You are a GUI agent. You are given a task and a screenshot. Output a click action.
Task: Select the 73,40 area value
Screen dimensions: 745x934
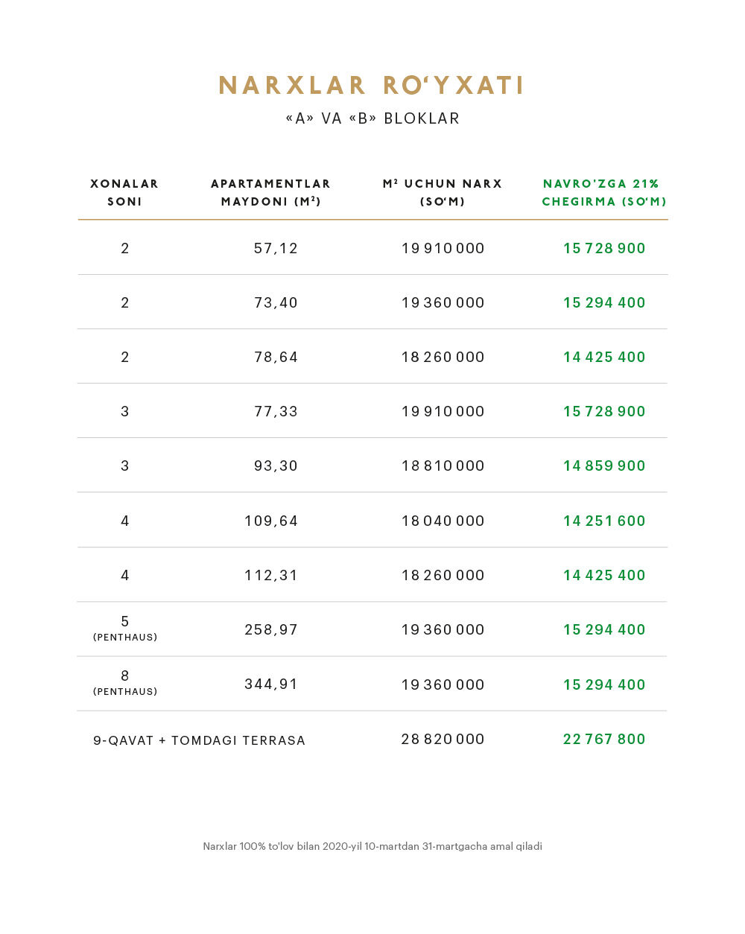pos(276,302)
